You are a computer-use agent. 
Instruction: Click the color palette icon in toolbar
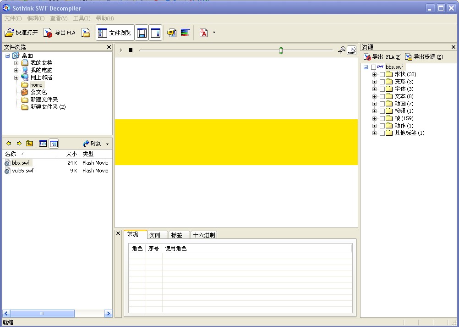point(185,33)
